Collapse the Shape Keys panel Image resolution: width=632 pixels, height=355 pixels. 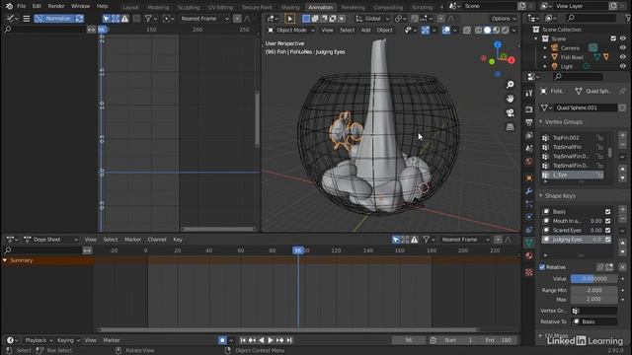click(x=541, y=195)
